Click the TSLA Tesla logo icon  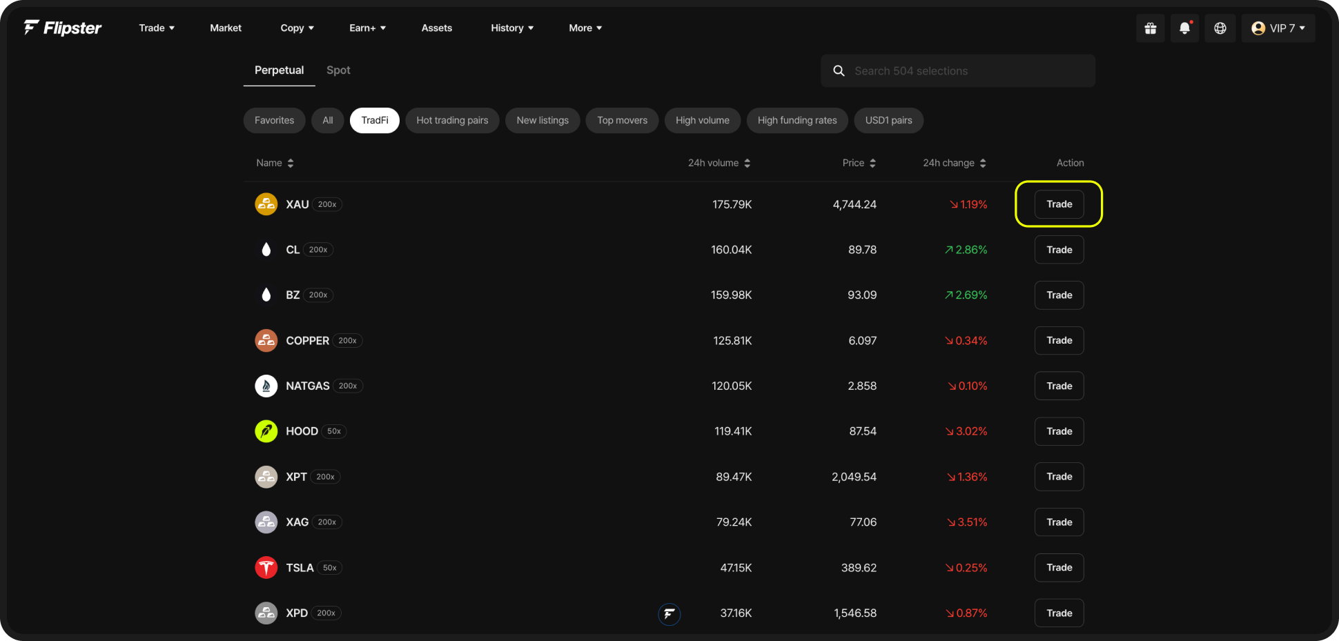pyautogui.click(x=266, y=568)
